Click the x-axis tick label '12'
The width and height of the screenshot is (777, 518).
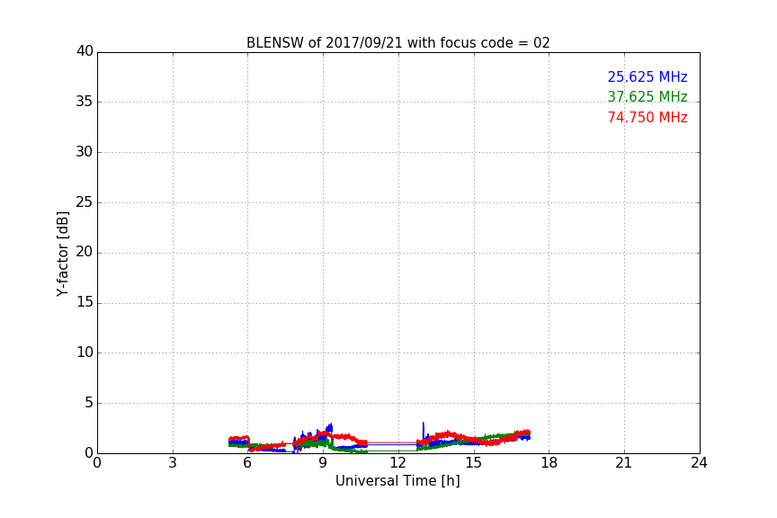point(398,463)
